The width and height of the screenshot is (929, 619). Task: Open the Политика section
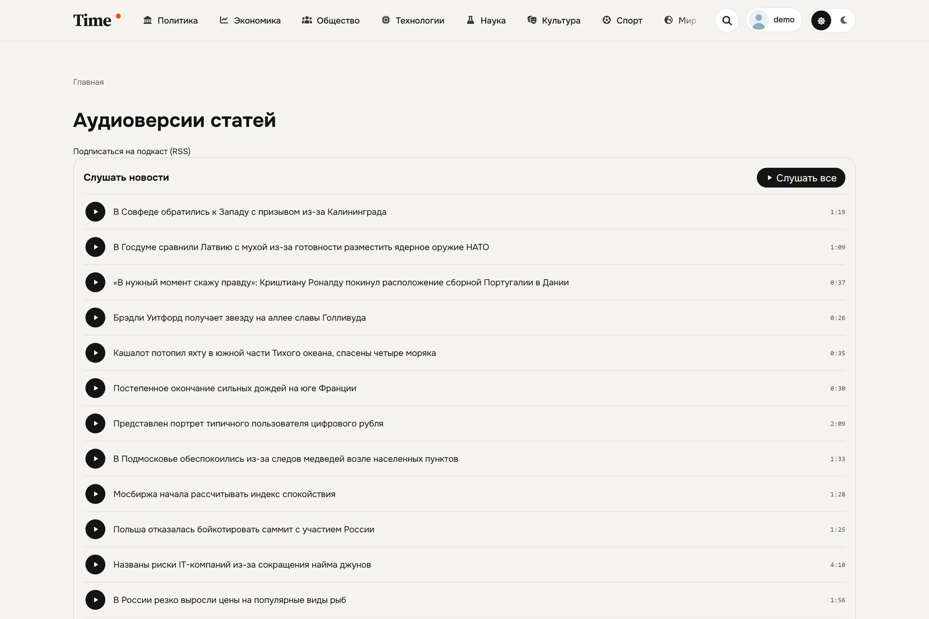pyautogui.click(x=170, y=20)
